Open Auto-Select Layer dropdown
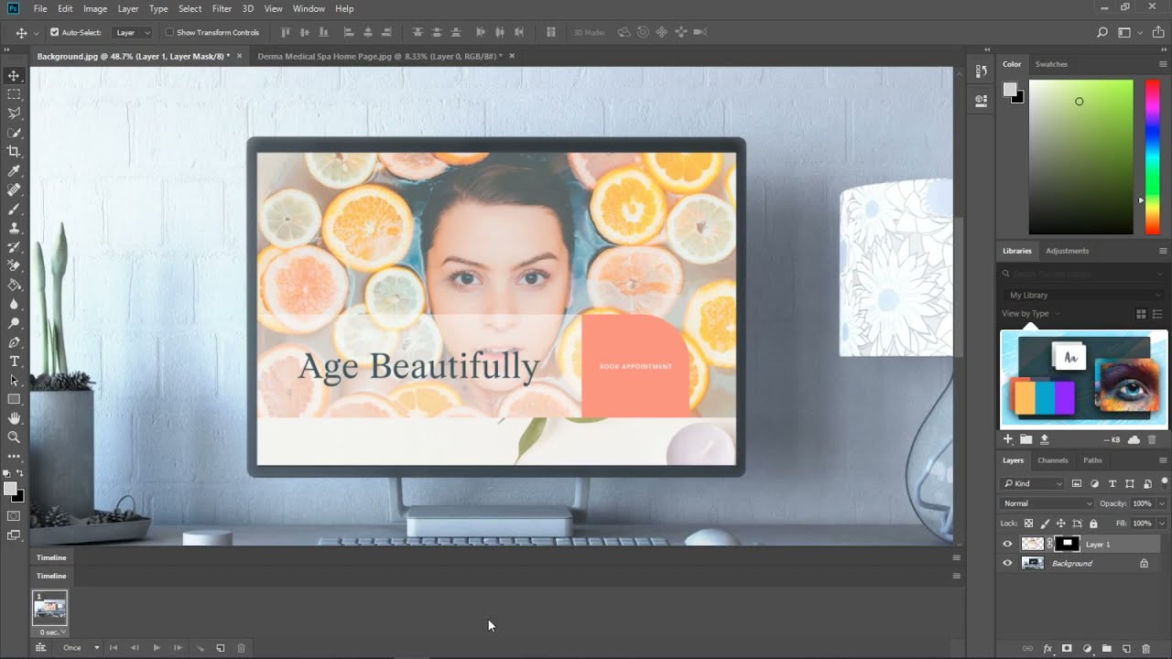This screenshot has width=1172, height=659. (x=132, y=32)
